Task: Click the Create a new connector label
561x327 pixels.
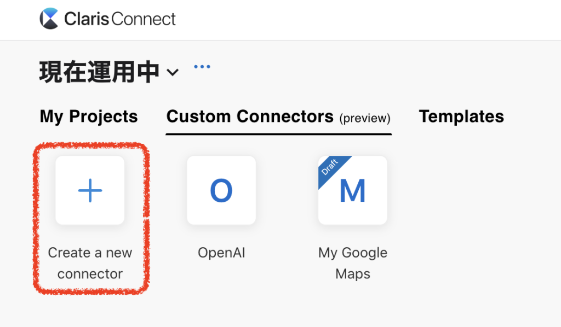Action: (x=90, y=263)
